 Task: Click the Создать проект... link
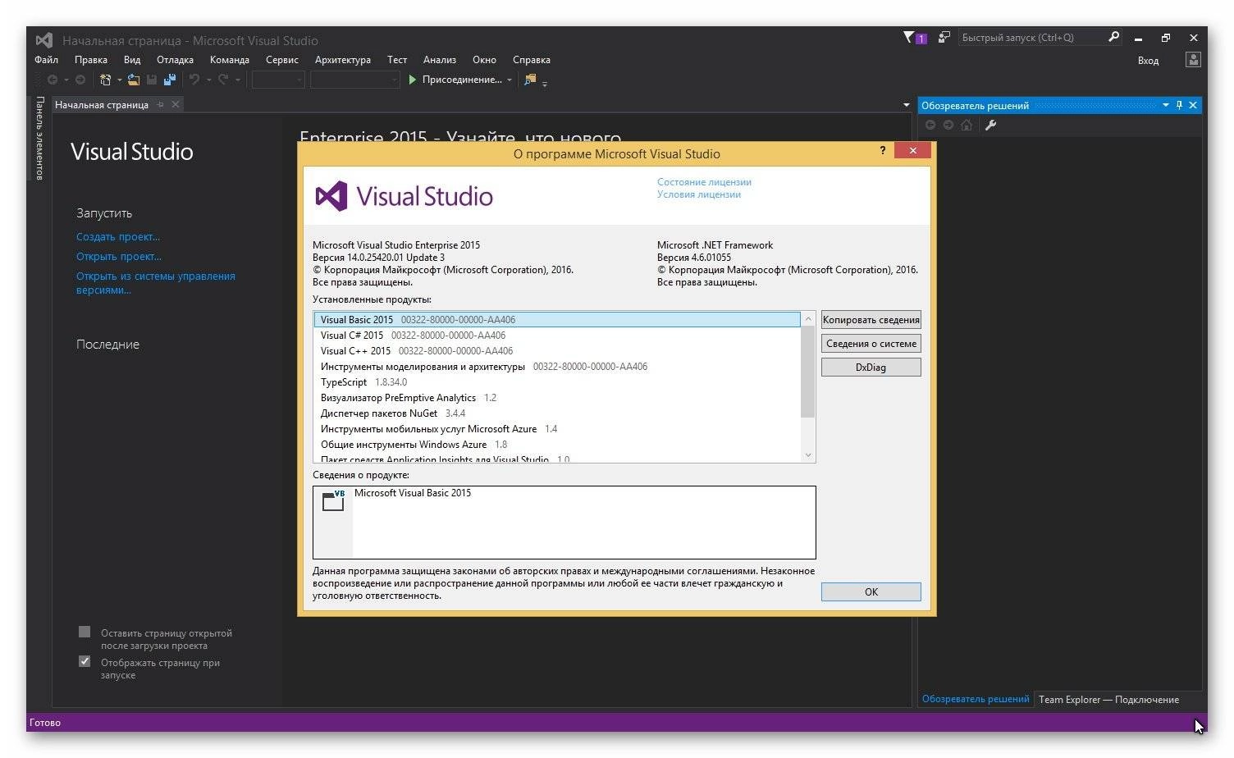click(x=118, y=237)
